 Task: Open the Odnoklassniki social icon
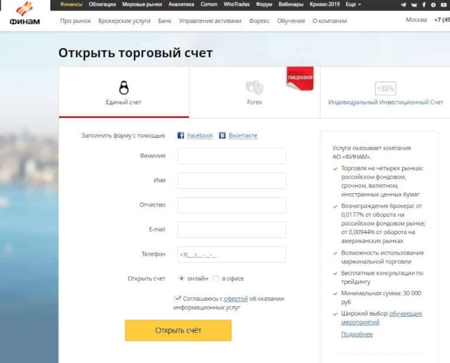[434, 5]
